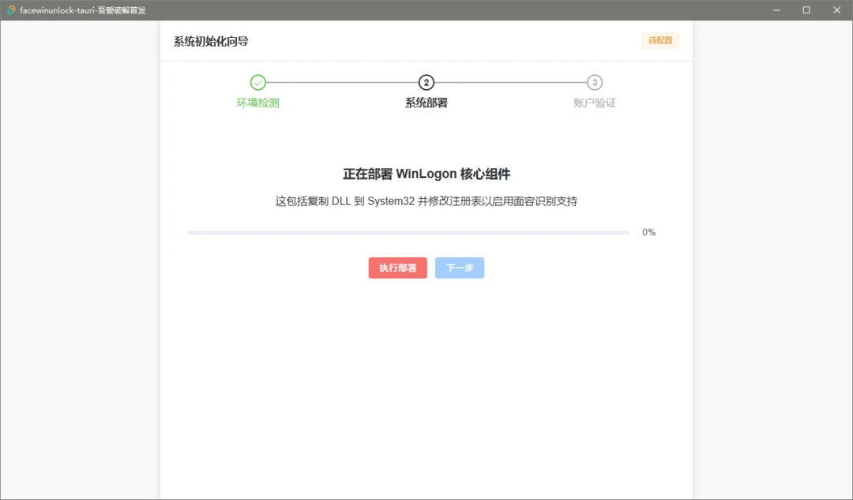Click the DLL deployment description text
Screen dimensions: 853x500
point(426,201)
